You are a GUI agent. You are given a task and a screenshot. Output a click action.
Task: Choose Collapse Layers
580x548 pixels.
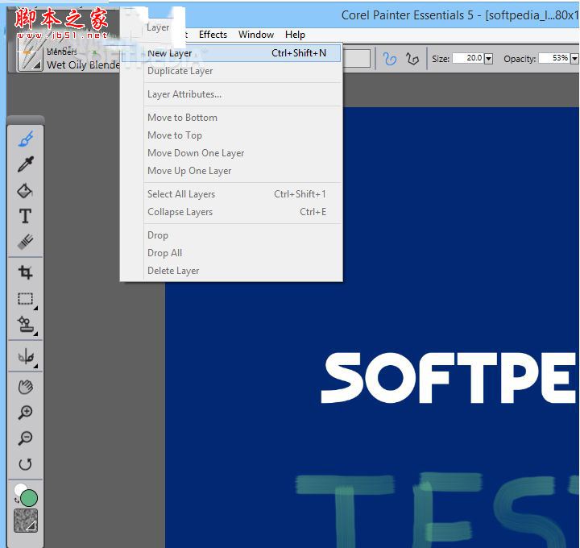click(231, 212)
